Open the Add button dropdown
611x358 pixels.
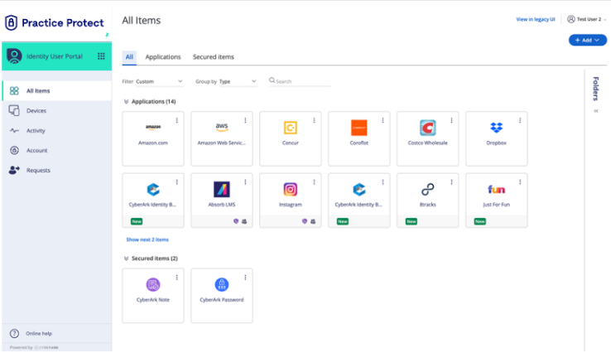588,40
